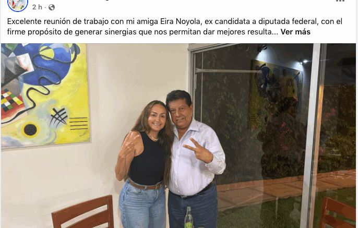Open the 2 h timestamp link
The height and width of the screenshot is (228, 358).
coord(37,7)
